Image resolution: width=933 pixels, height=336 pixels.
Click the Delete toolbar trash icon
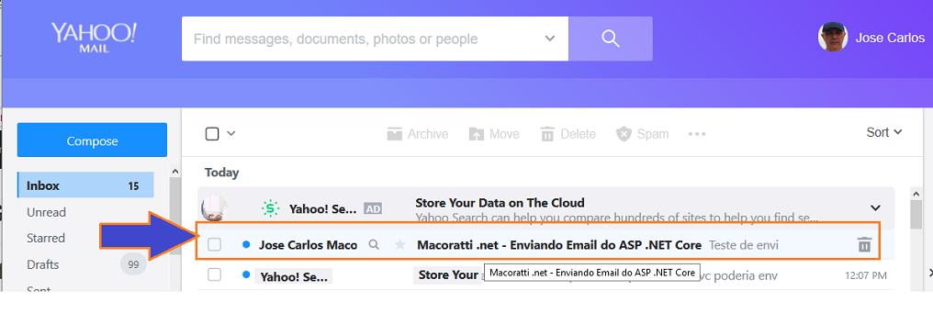click(x=547, y=134)
